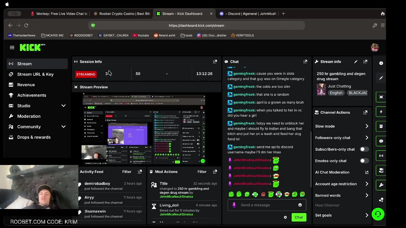Image resolution: width=406 pixels, height=228 pixels.
Task: Click the chat panel scrollbar
Action: [x=311, y=159]
